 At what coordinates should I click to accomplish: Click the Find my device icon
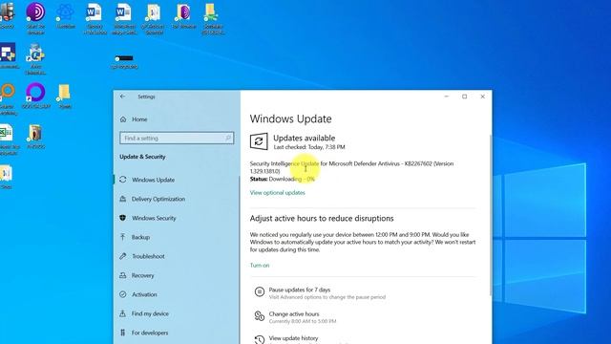click(x=123, y=313)
